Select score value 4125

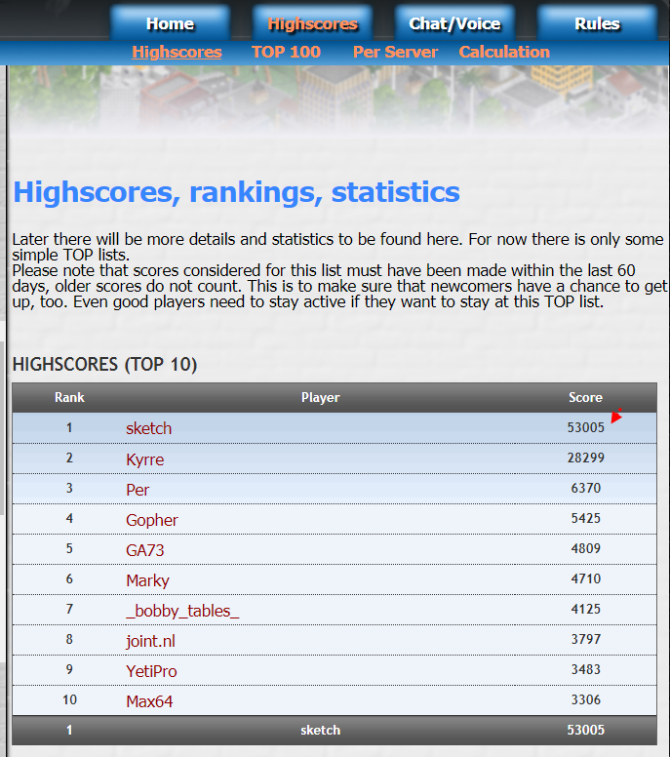[585, 609]
